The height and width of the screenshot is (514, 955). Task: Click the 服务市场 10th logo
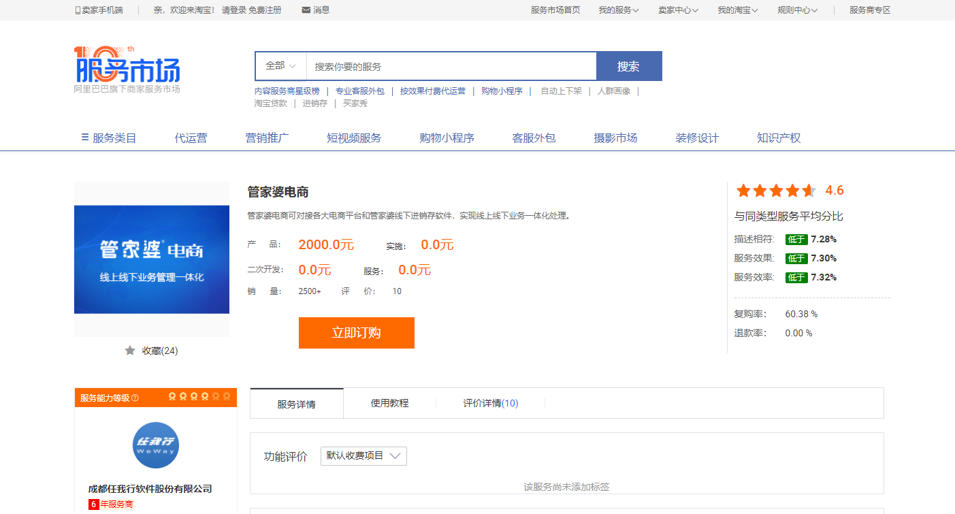click(x=127, y=69)
